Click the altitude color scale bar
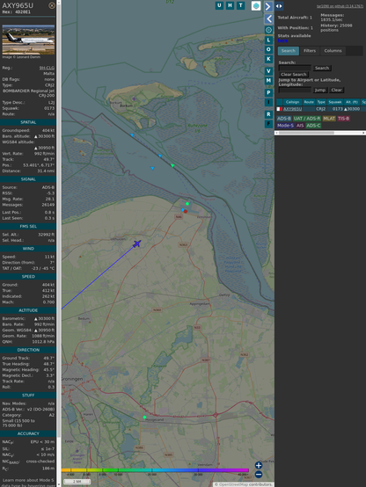 tap(155, 470)
